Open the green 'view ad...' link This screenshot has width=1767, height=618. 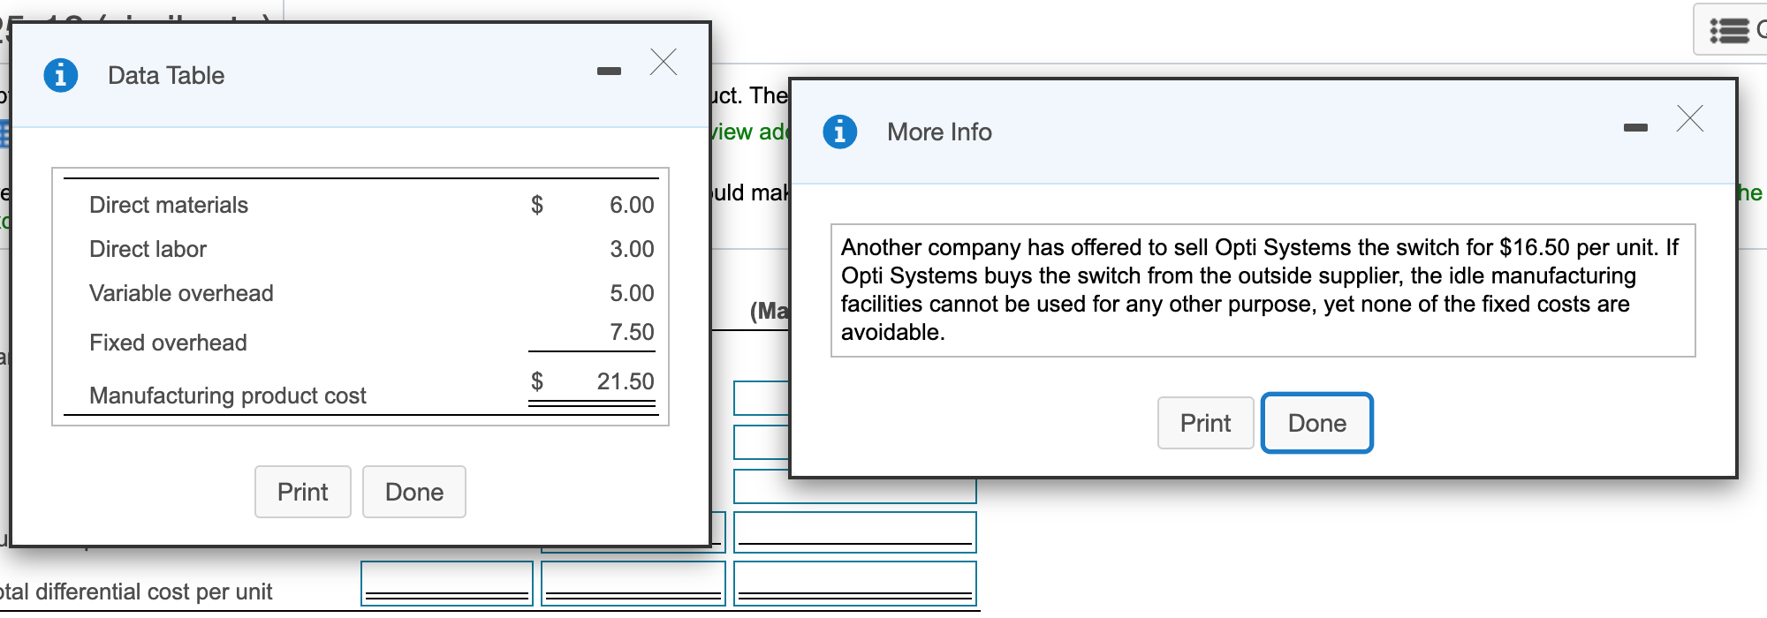tap(750, 132)
